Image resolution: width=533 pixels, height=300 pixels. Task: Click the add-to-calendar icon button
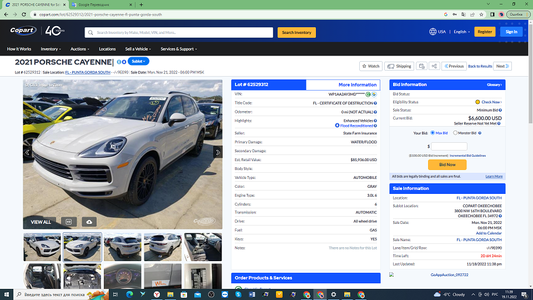point(421,66)
